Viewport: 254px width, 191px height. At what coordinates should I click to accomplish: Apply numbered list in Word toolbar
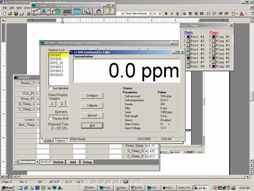209,14
